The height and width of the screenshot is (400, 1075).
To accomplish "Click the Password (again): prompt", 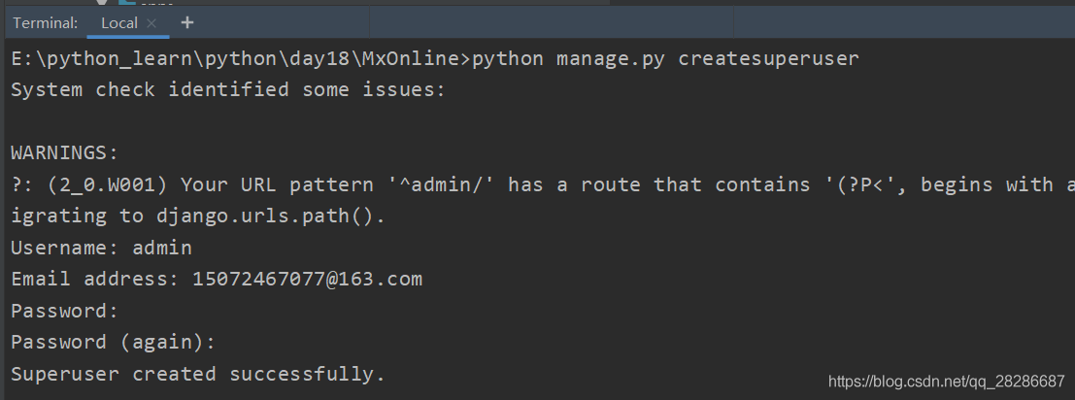I will tap(113, 342).
